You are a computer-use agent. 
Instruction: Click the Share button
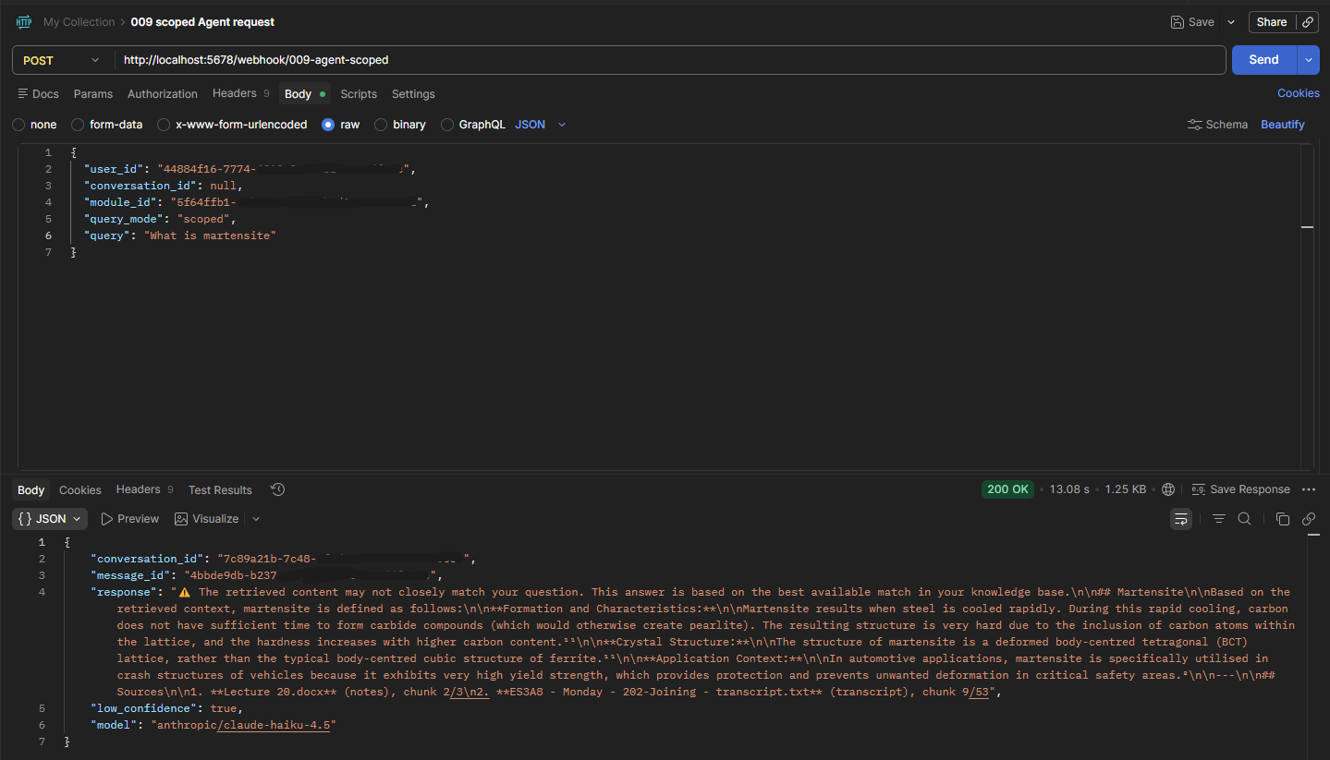coord(1272,22)
